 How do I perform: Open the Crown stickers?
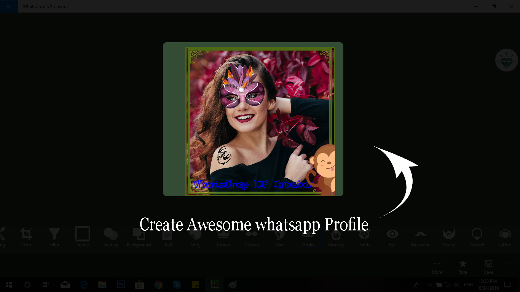coord(223,238)
